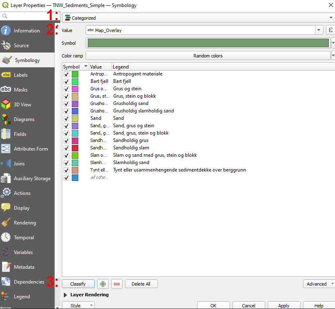
Task: Click the Delete All button
Action: click(141, 284)
